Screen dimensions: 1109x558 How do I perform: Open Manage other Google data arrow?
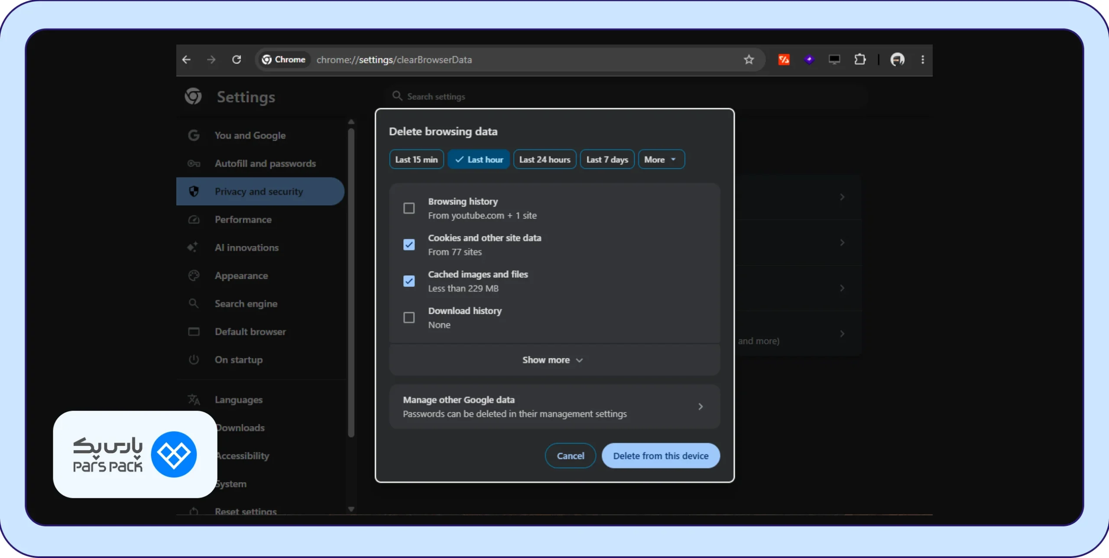700,407
